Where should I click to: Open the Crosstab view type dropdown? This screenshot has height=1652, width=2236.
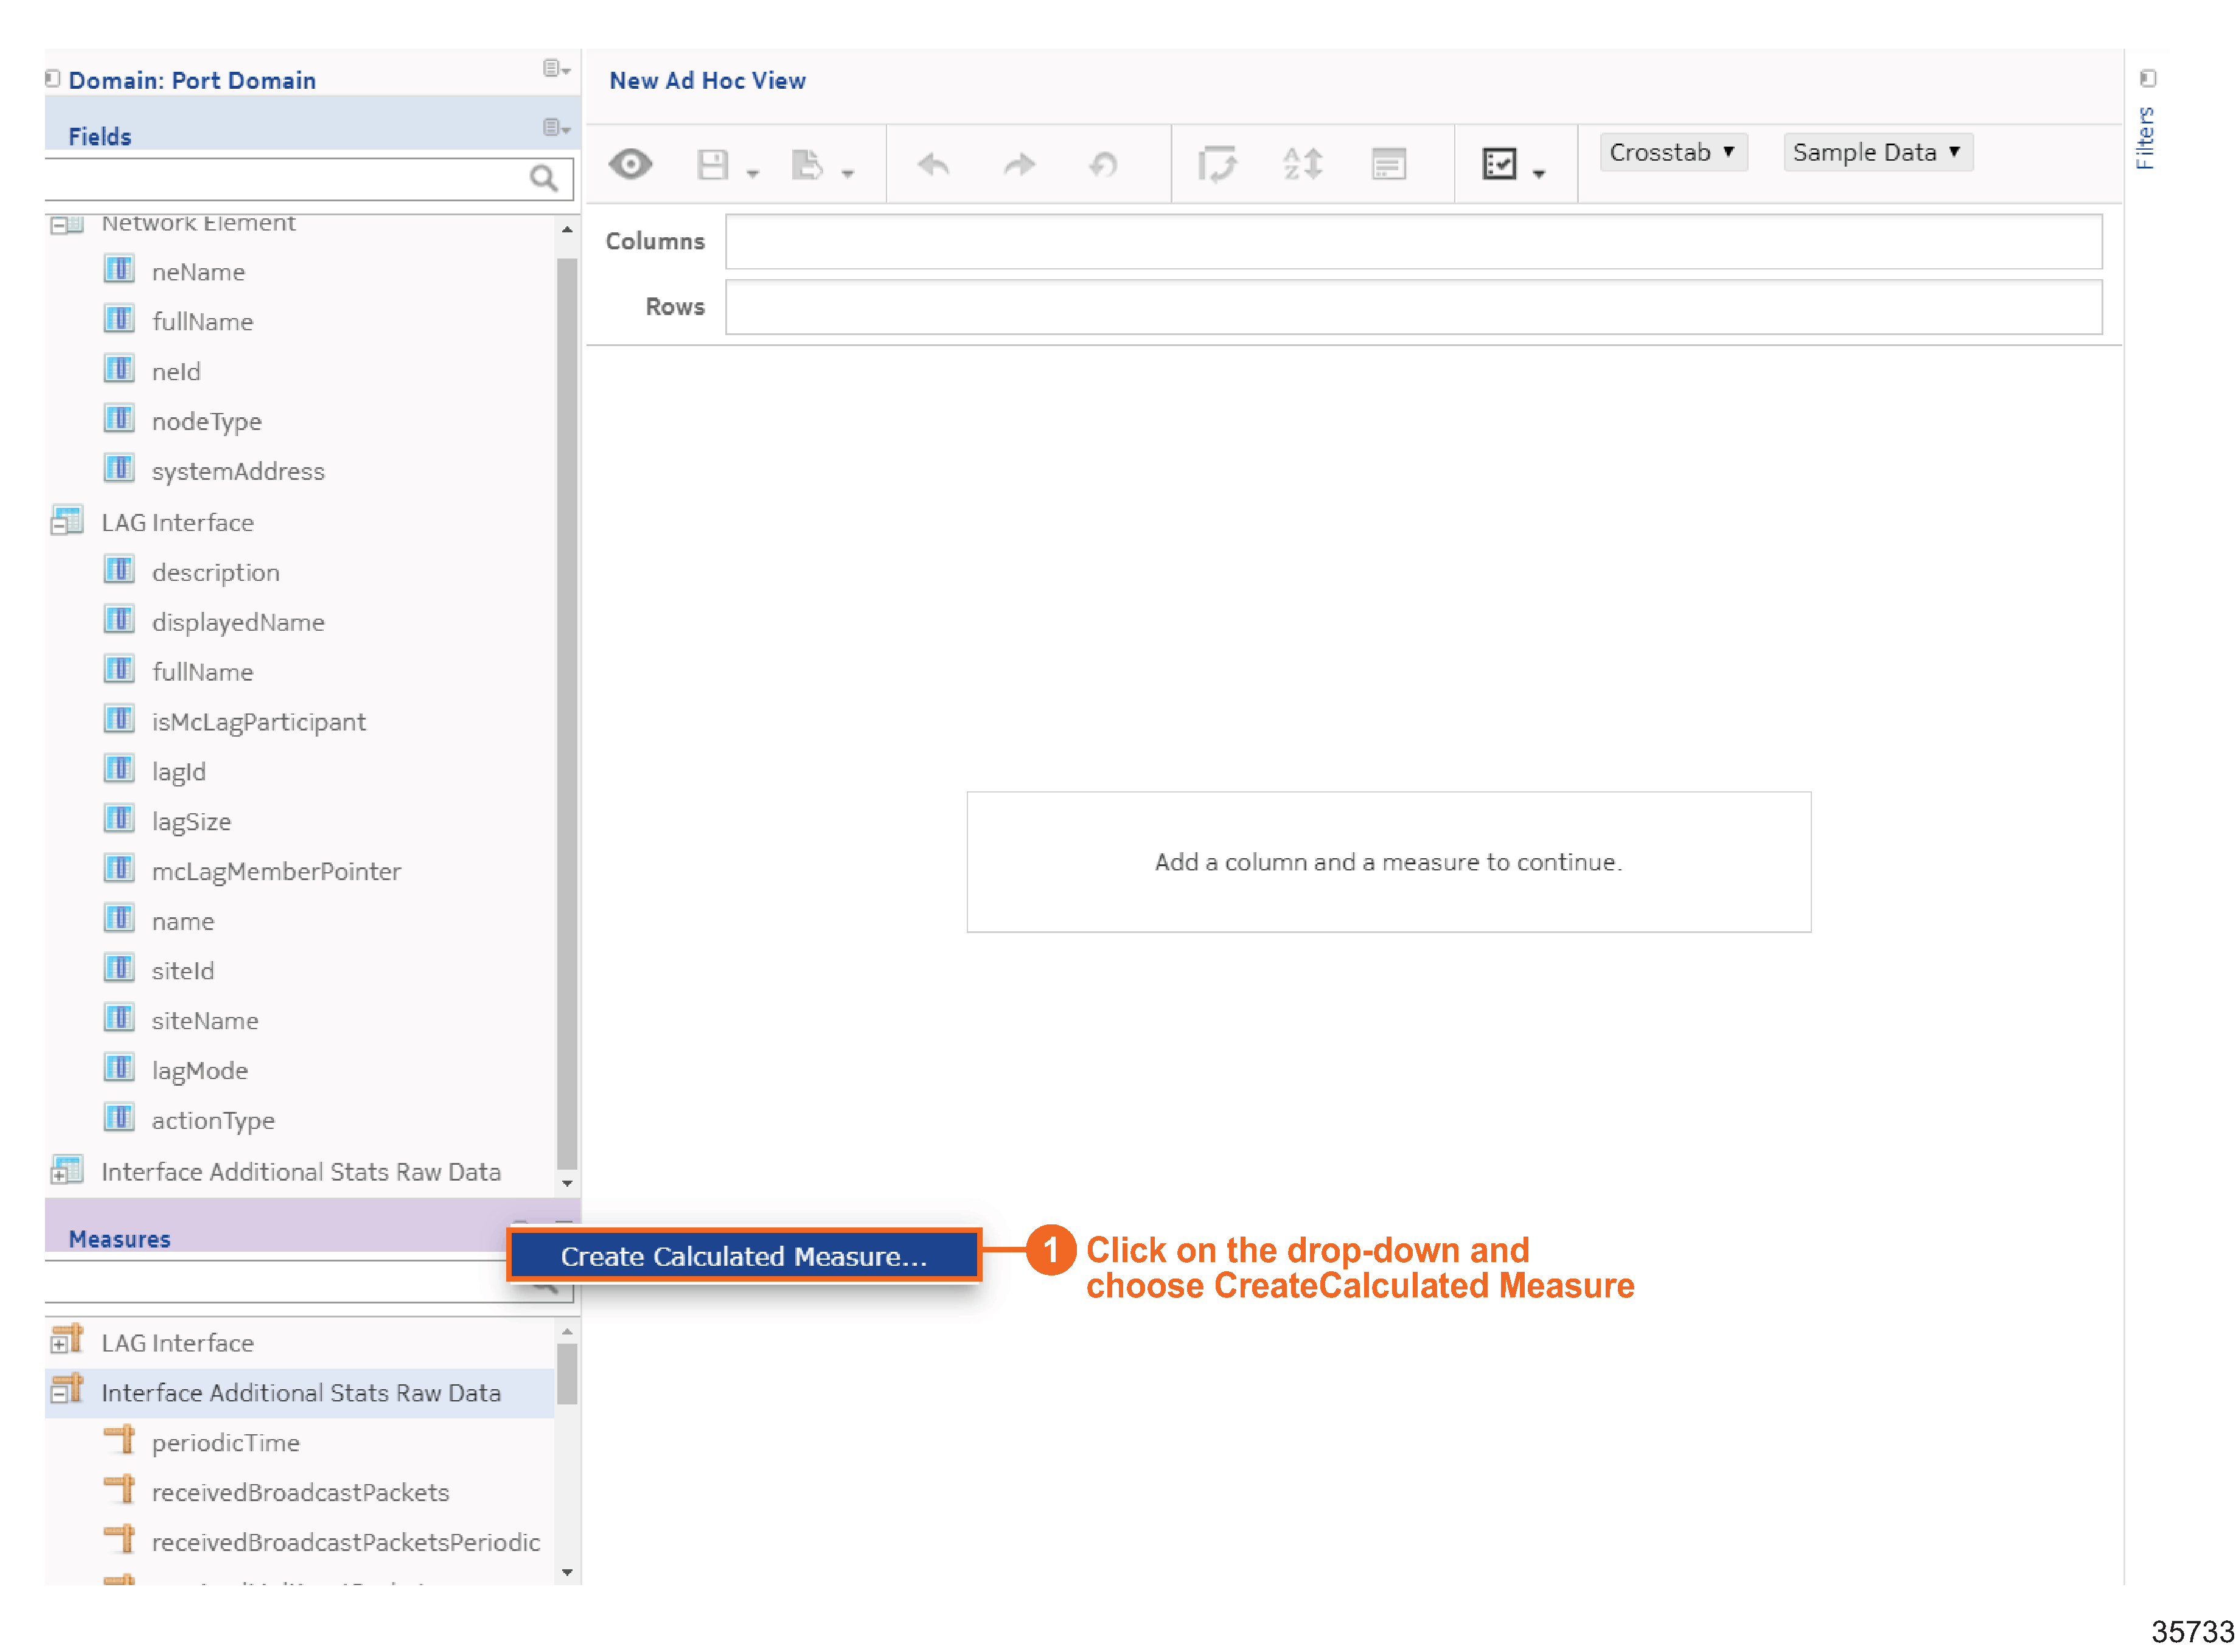point(1673,152)
